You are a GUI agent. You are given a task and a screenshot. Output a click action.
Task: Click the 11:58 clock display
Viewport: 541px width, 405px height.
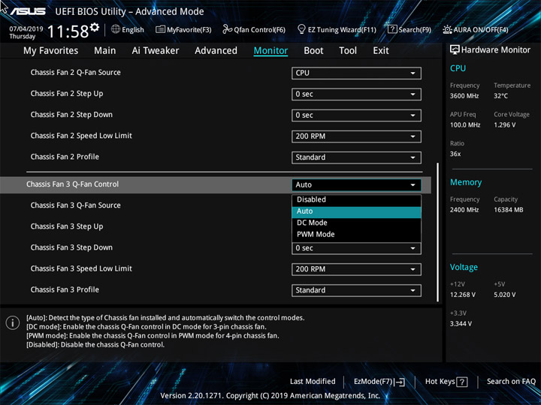pos(68,31)
